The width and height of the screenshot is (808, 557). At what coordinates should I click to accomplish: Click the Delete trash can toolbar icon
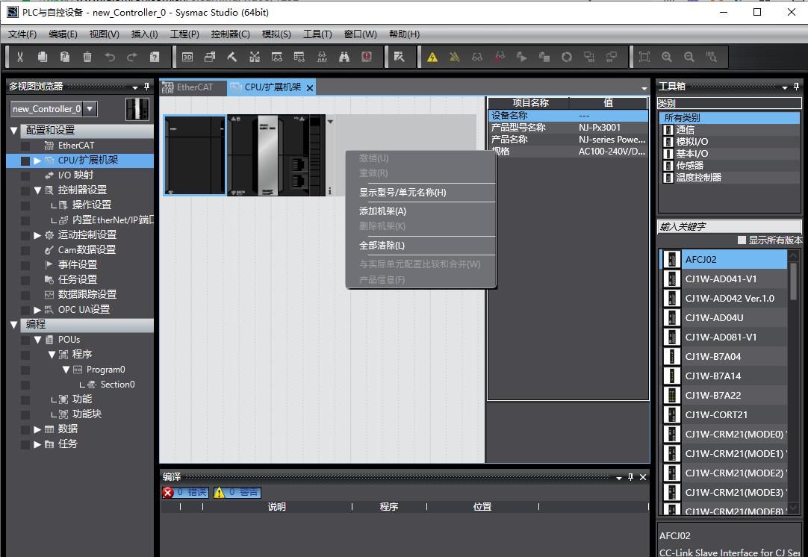(87, 57)
